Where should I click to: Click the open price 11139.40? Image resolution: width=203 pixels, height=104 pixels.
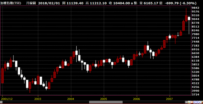tap(75, 3)
